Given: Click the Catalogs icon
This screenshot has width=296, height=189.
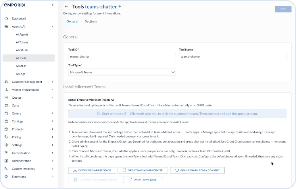Looking at the screenshot, I should point(6,121).
